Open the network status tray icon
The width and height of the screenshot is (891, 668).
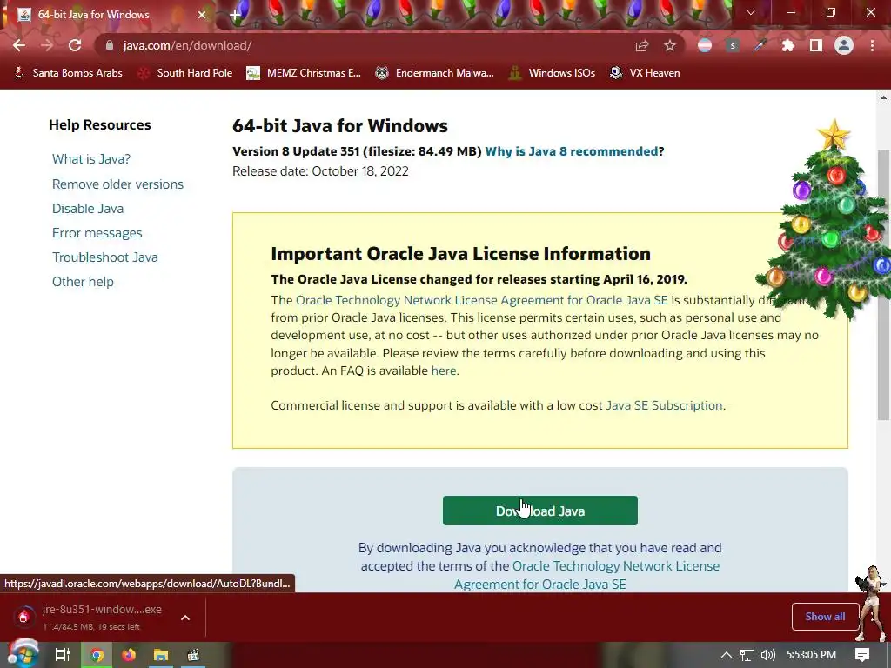point(747,655)
